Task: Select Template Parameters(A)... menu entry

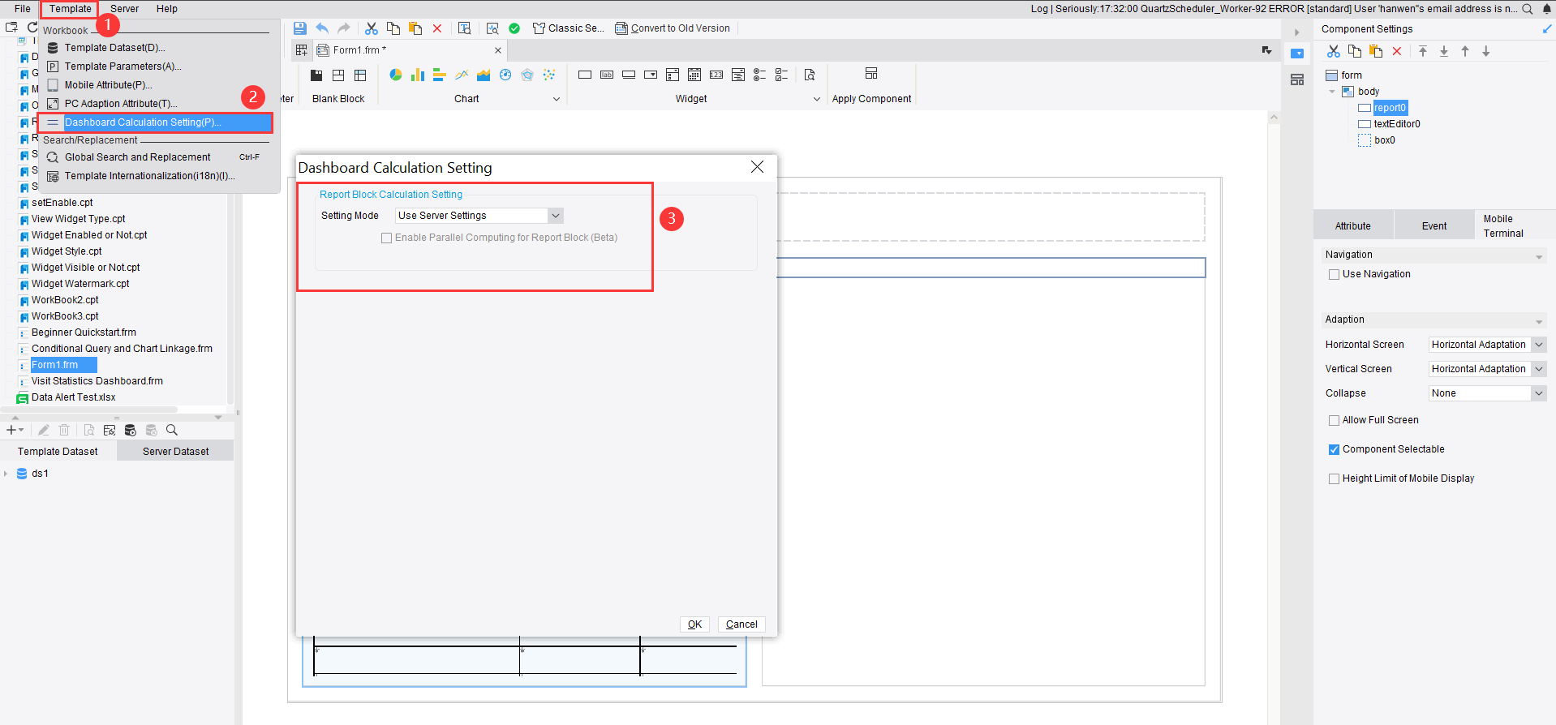Action: [x=123, y=66]
